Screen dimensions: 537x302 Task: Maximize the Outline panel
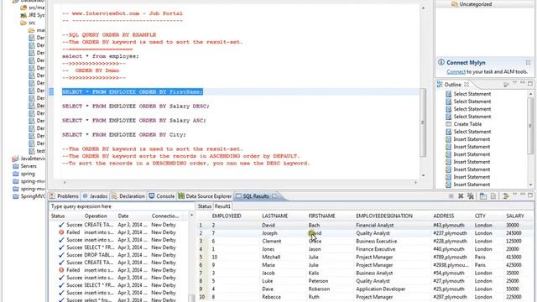pyautogui.click(x=530, y=84)
